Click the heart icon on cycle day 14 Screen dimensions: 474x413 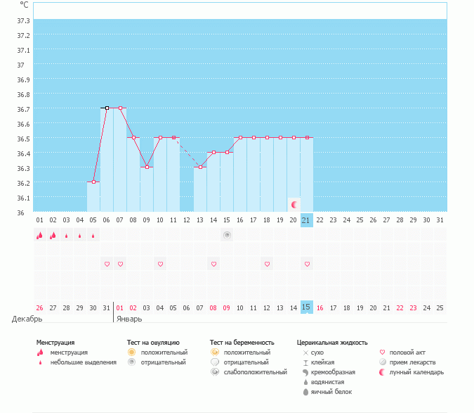(x=213, y=264)
